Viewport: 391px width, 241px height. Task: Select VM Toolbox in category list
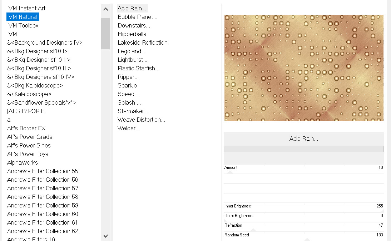[23, 25]
